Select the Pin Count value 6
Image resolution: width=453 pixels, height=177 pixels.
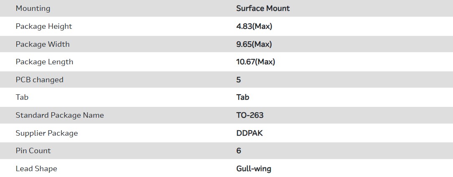pyautogui.click(x=238, y=151)
